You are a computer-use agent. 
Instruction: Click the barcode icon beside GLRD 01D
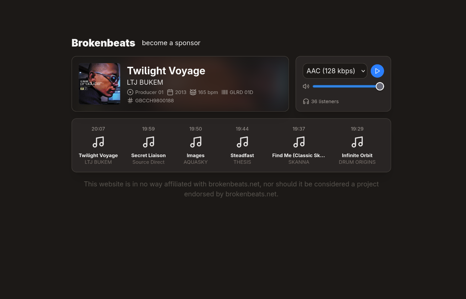click(225, 92)
